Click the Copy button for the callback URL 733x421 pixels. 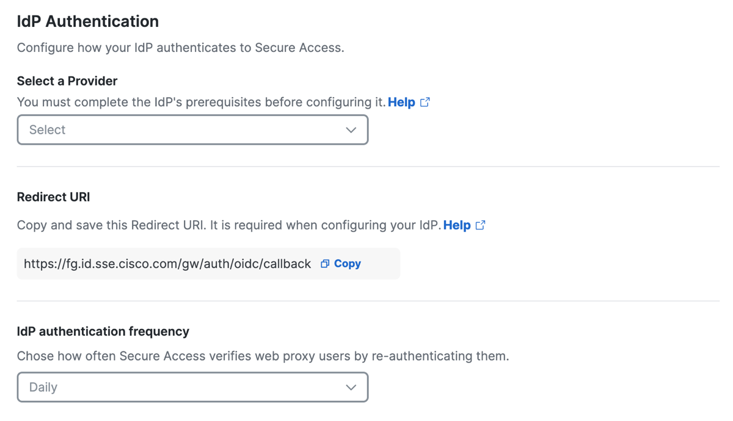pyautogui.click(x=347, y=264)
